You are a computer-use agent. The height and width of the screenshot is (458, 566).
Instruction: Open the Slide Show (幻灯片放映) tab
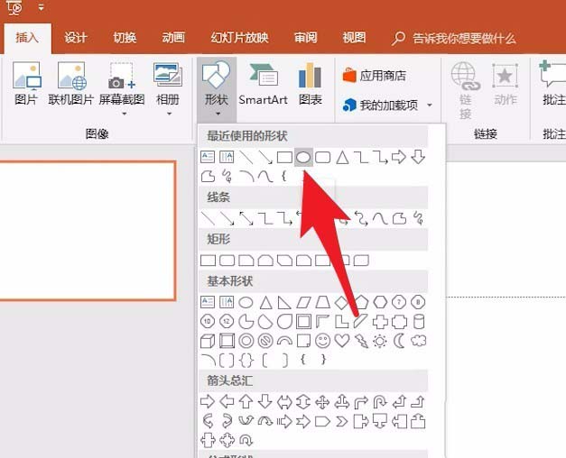point(239,38)
